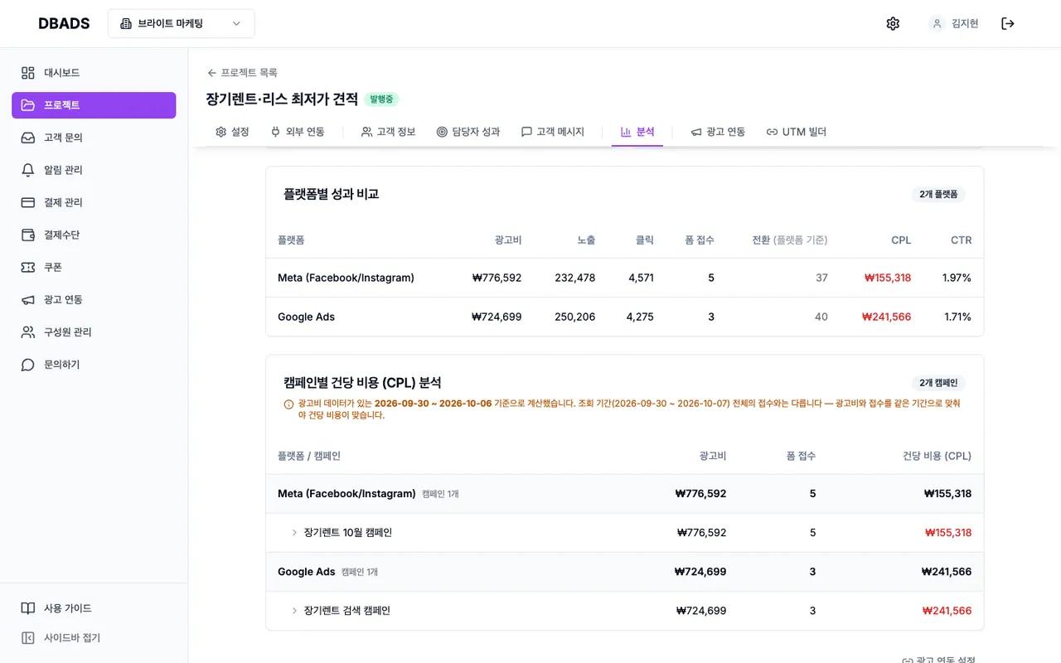This screenshot has width=1061, height=663.
Task: Open 결제수단 in the sidebar
Action: [x=94, y=235]
